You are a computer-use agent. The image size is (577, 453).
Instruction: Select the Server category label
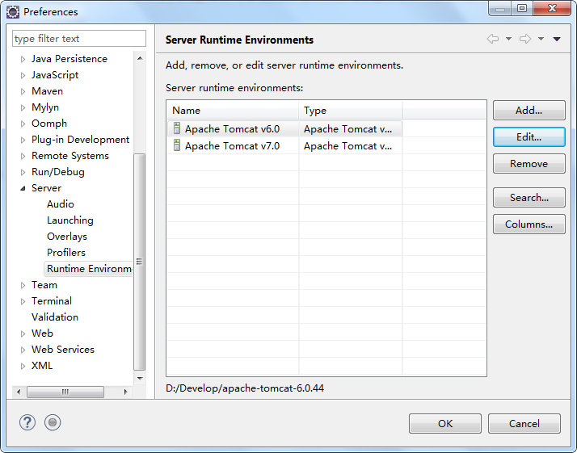pyautogui.click(x=46, y=188)
